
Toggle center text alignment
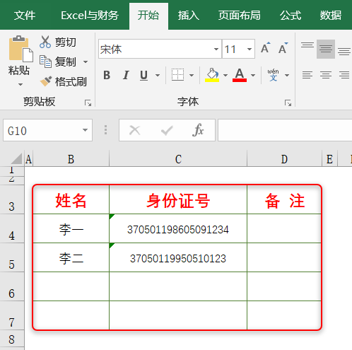click(x=326, y=75)
